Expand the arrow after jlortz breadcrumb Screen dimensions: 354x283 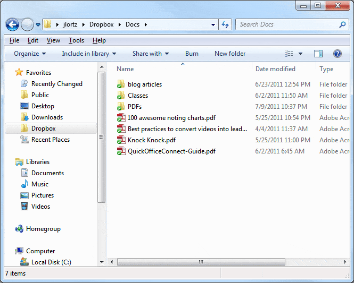(84, 24)
